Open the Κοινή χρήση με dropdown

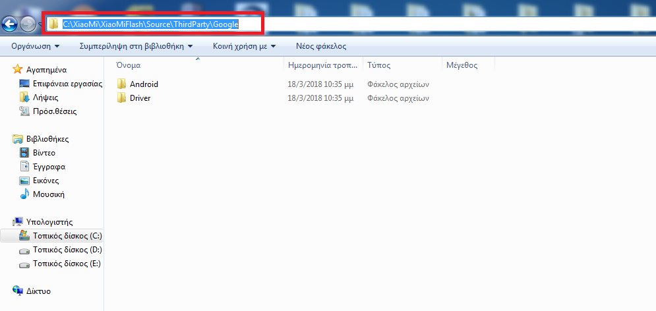point(245,46)
